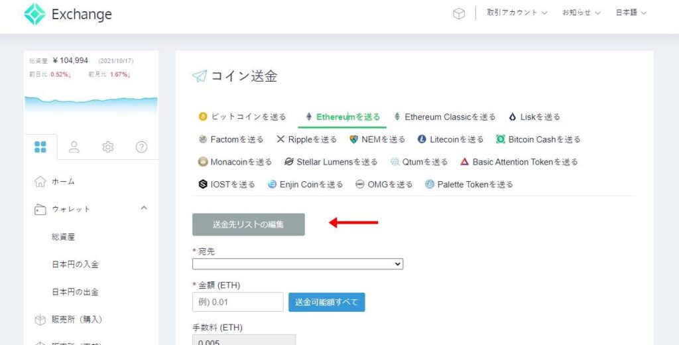Image resolution: width=679 pixels, height=345 pixels.
Task: Click the Exchange logo diamond icon
Action: click(34, 15)
